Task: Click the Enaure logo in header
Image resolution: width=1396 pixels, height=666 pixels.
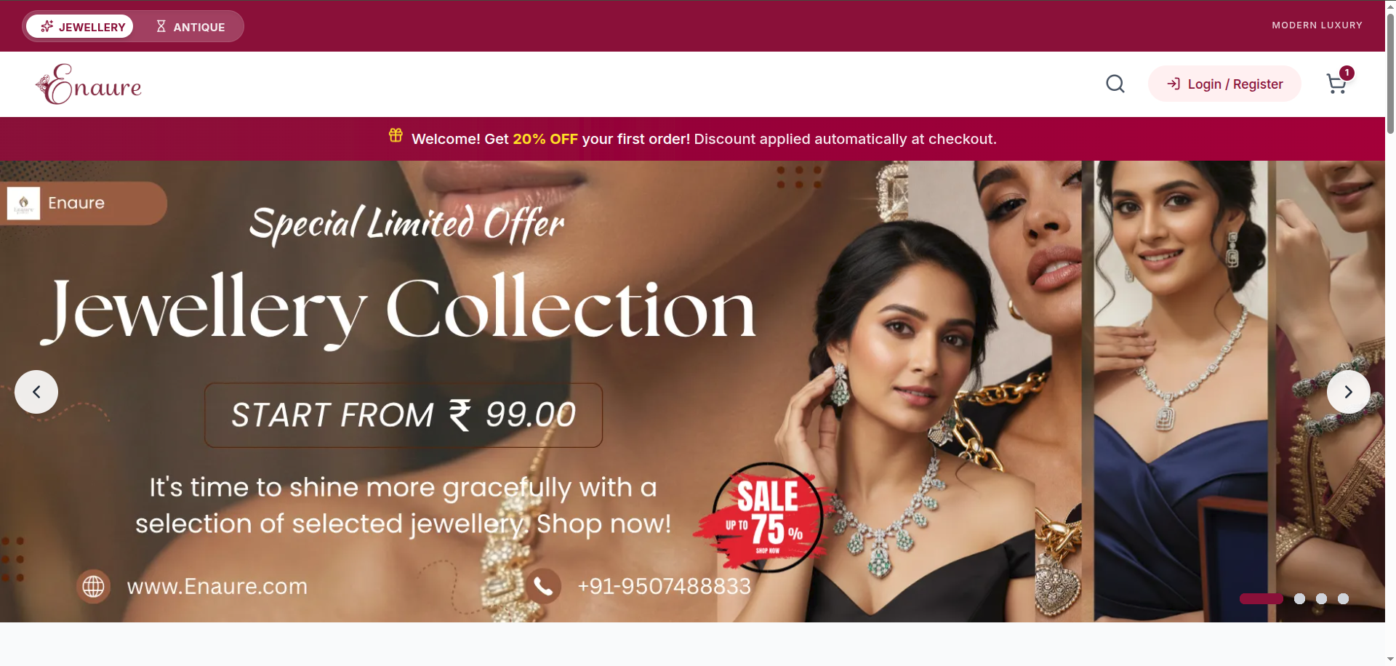Action: 89,84
